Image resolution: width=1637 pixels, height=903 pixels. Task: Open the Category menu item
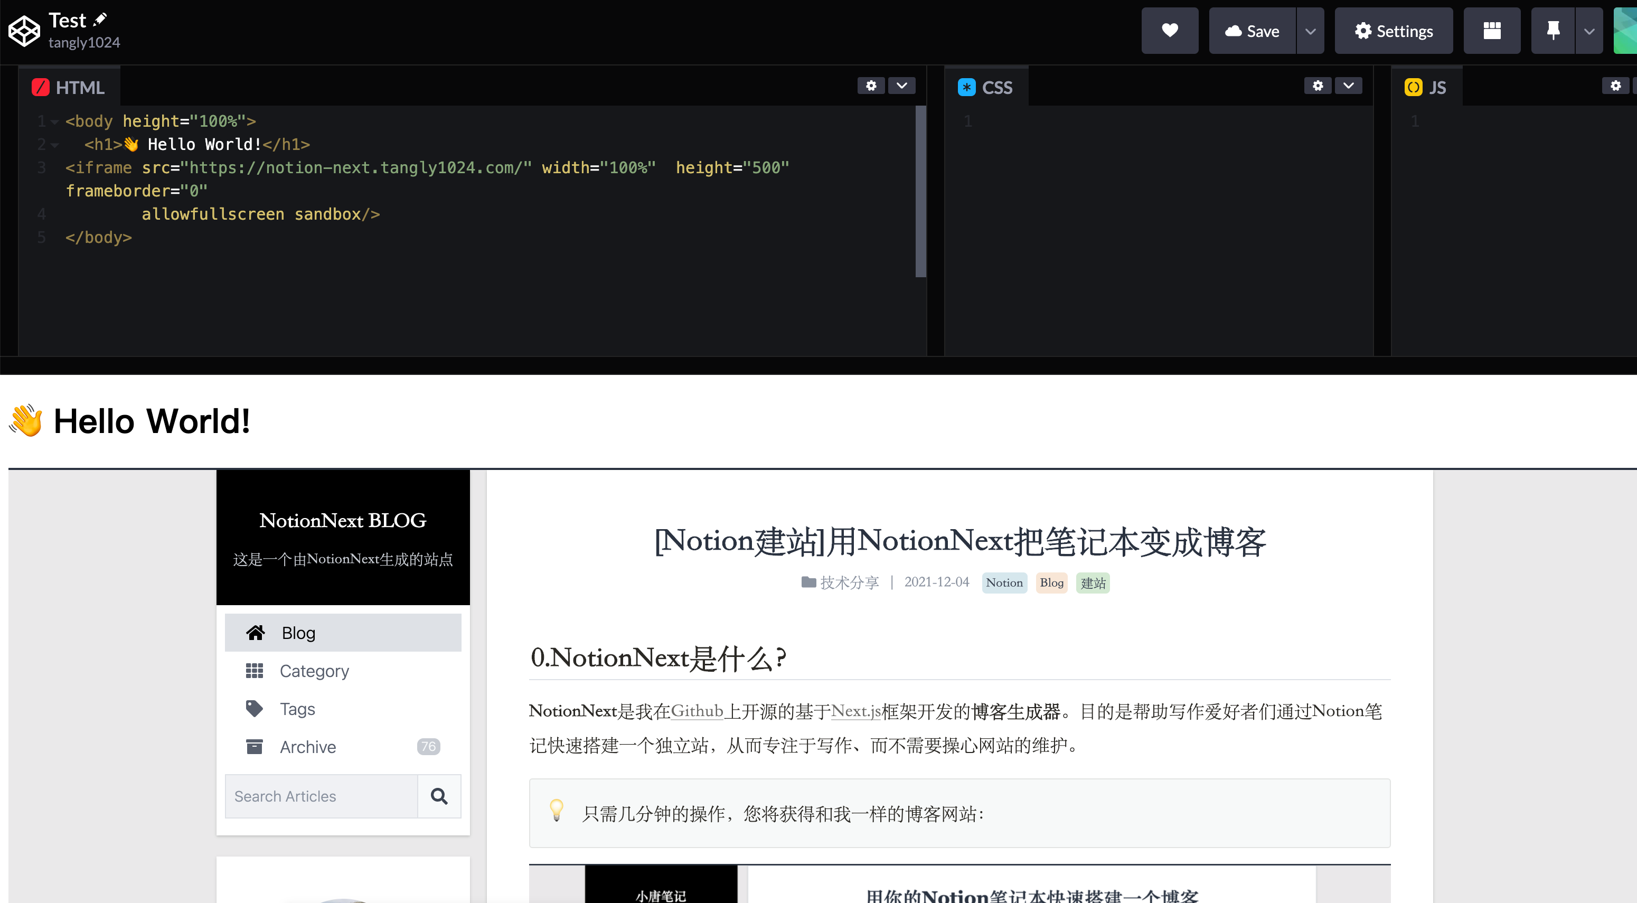(x=343, y=671)
